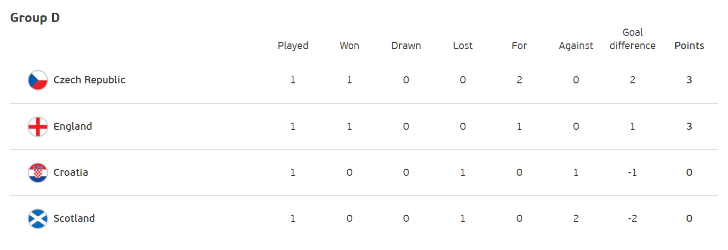
Task: Click the Drawn column header
Action: point(406,46)
